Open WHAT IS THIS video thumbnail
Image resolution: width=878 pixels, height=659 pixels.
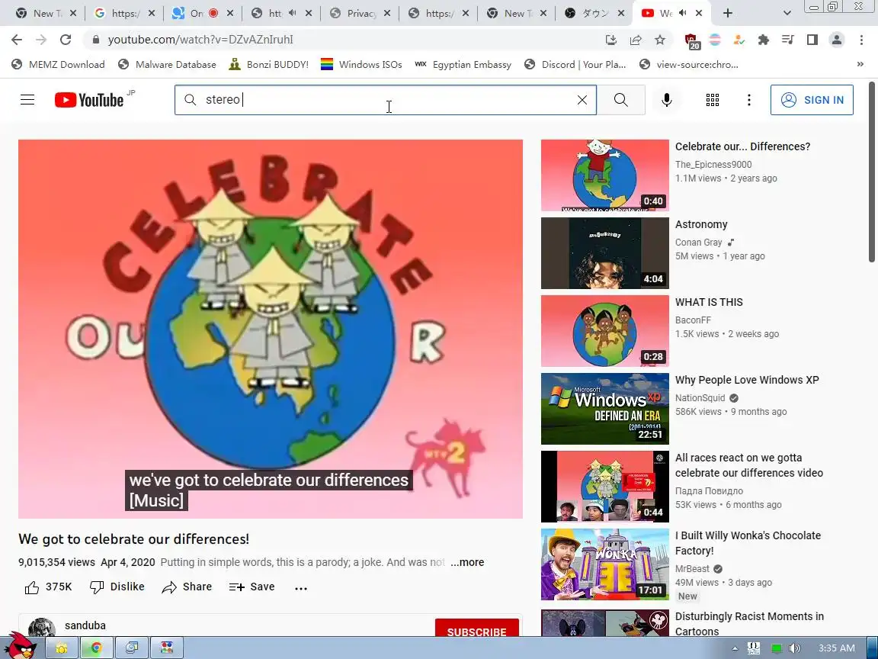[x=604, y=331]
